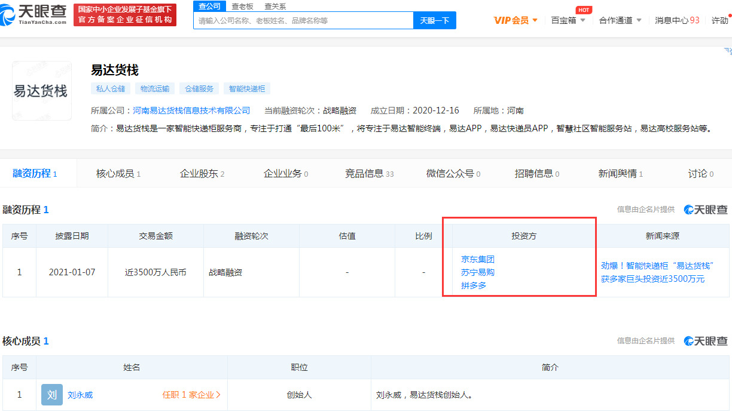Click the HOT badge above 百宝箱
This screenshot has width=732, height=418.
click(584, 10)
